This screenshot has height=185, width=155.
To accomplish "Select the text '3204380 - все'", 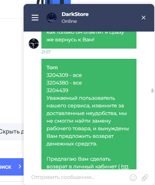I will coord(64,83).
